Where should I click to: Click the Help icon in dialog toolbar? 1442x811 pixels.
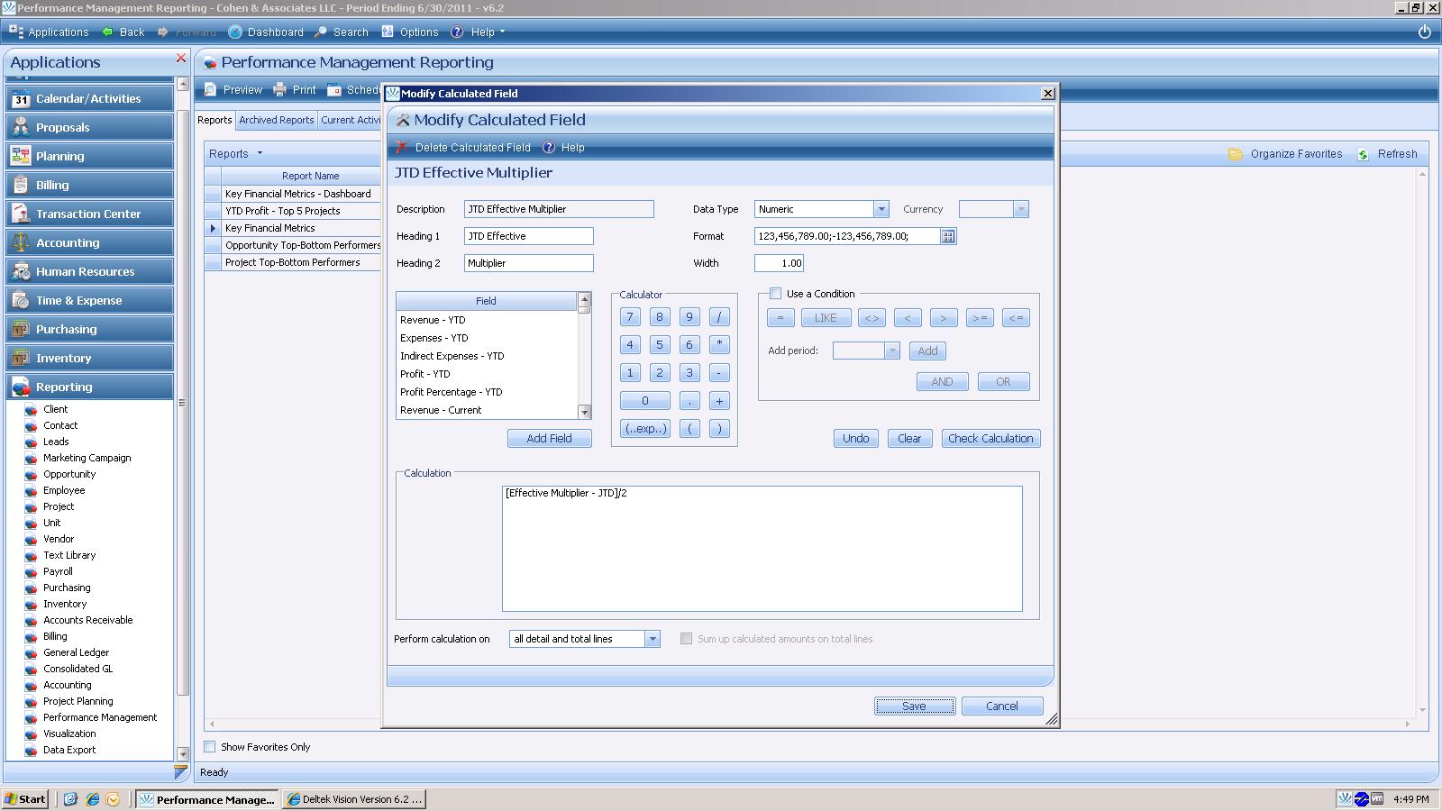click(x=549, y=147)
